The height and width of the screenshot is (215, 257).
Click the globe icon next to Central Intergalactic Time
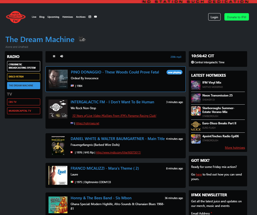[x=192, y=62]
